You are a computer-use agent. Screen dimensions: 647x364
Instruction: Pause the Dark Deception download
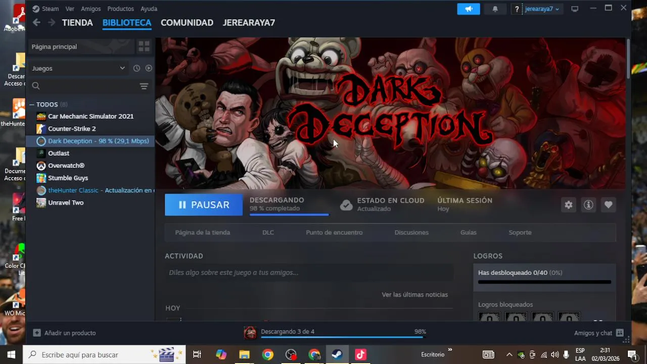pyautogui.click(x=204, y=205)
